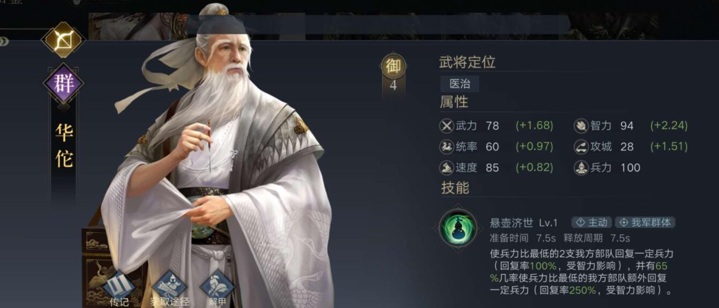The height and width of the screenshot is (308, 719).
Task: Click the archer troop type diamond icon
Action: point(64,40)
